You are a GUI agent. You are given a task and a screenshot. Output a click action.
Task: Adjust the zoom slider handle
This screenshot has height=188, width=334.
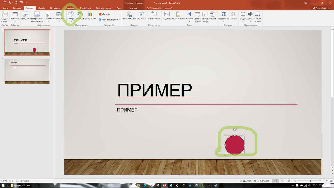click(311, 181)
